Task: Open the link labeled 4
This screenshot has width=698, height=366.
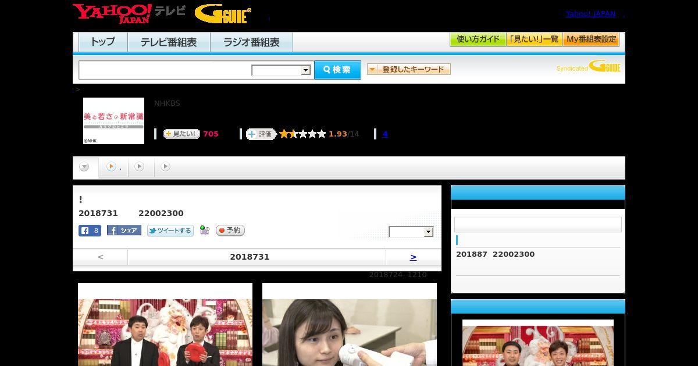Action: coord(384,134)
